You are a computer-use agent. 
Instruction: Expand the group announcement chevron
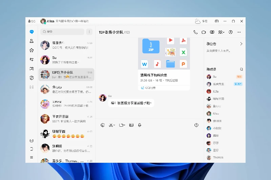click(241, 44)
